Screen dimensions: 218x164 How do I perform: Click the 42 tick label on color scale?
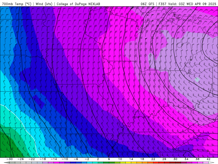click(208, 159)
